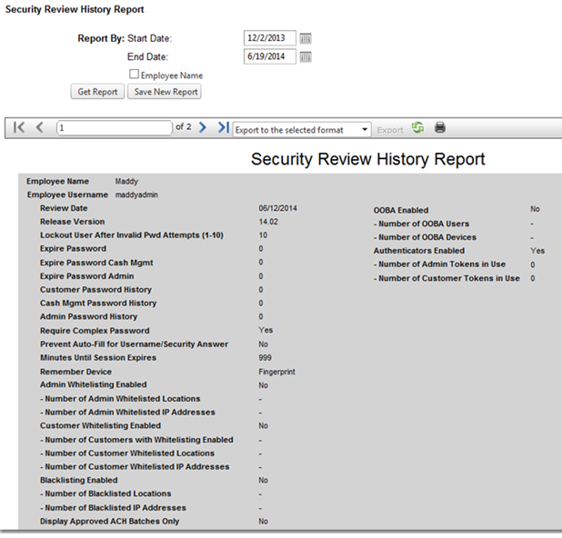Open the End Date calendar picker
The width and height of the screenshot is (562, 538).
pyautogui.click(x=306, y=56)
